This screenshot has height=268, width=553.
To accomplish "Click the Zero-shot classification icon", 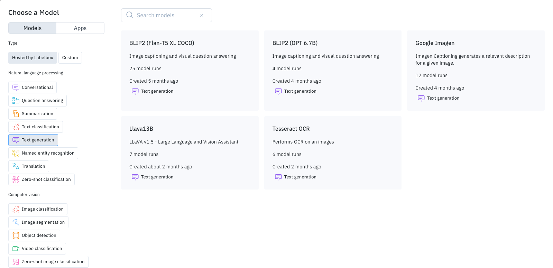I will click(x=16, y=179).
